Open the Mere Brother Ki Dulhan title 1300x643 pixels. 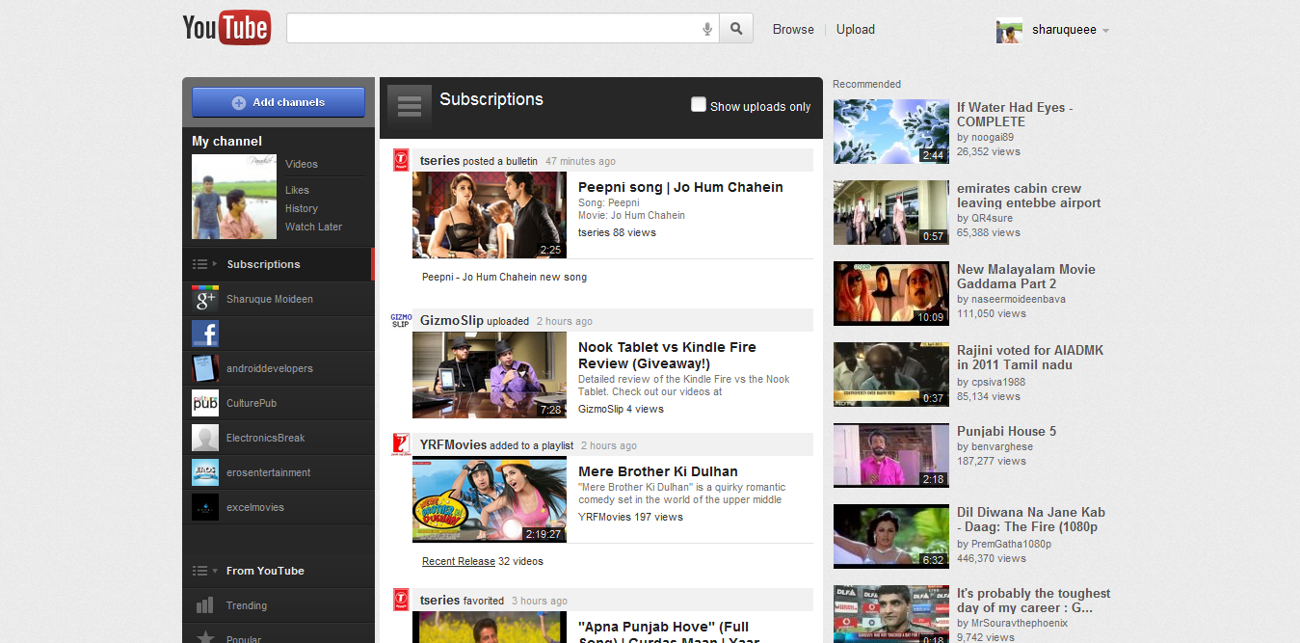658,471
